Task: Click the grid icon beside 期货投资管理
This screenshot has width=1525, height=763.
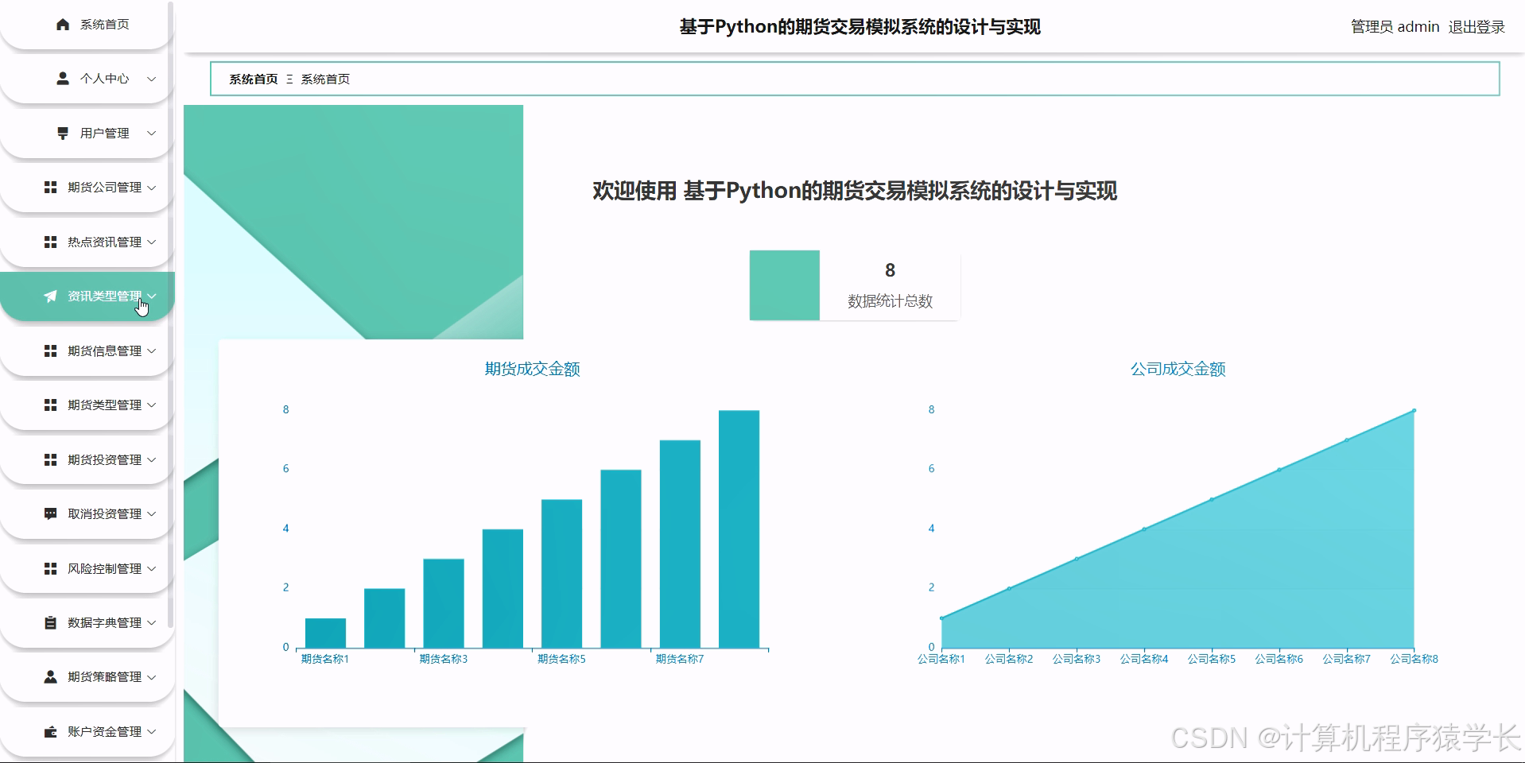Action: point(50,459)
